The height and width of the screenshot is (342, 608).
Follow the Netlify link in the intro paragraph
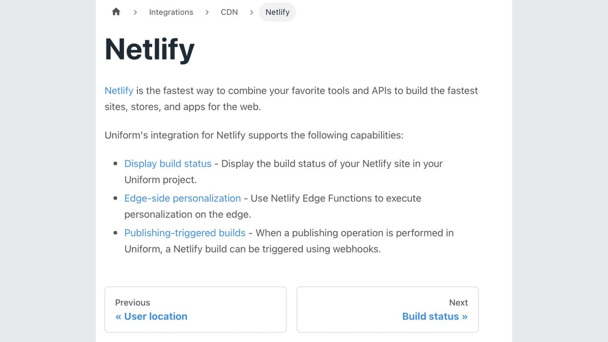[x=119, y=90]
